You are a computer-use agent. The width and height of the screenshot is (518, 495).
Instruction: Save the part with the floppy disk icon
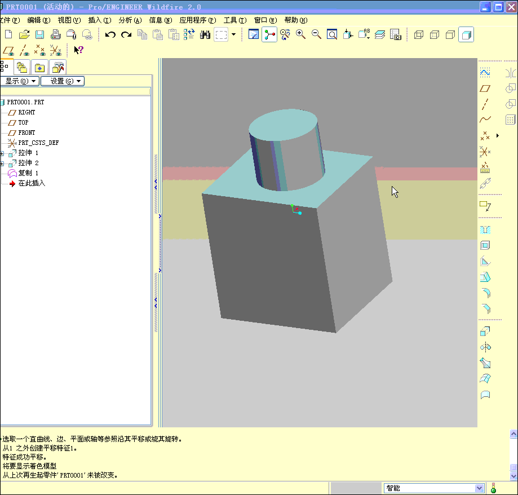point(39,34)
